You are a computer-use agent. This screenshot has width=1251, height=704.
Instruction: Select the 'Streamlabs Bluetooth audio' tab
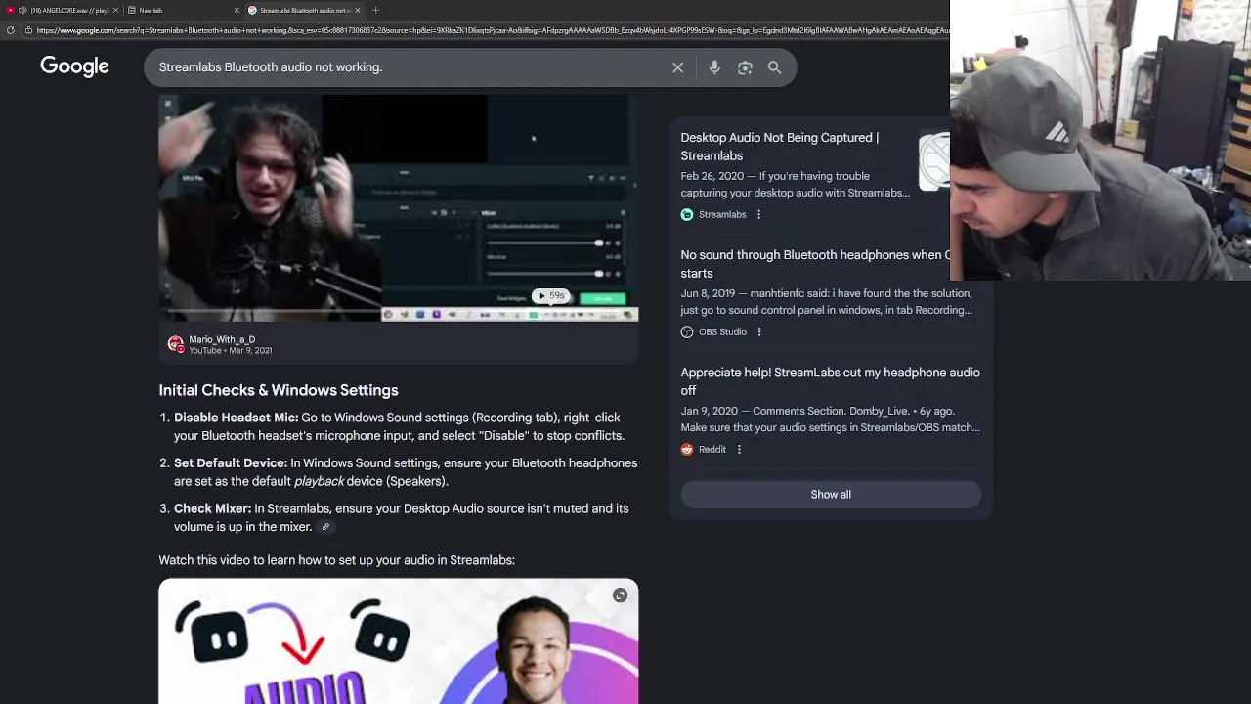coord(303,10)
